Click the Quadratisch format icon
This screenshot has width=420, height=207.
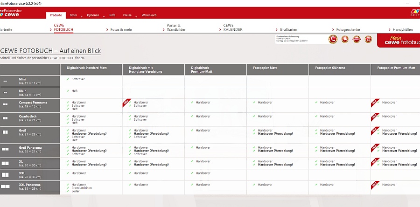[x=5, y=118]
